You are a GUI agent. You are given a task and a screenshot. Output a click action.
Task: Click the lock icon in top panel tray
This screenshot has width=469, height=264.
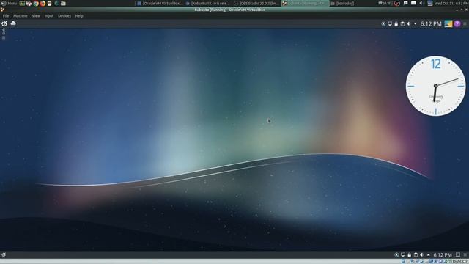coord(396,23)
